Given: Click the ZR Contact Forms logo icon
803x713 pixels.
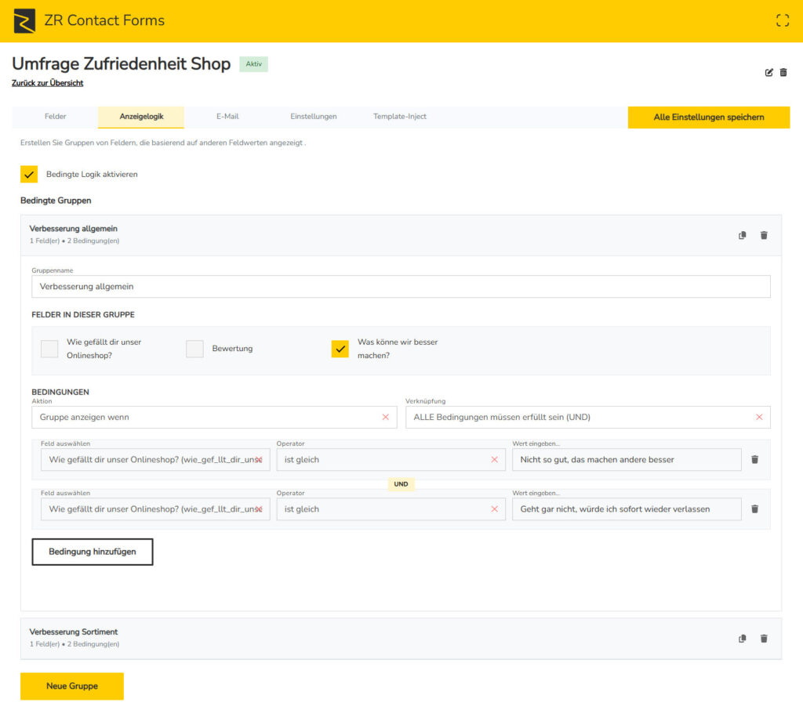Looking at the screenshot, I should click(x=24, y=20).
